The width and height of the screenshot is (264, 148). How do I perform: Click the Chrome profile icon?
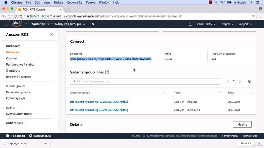click(x=260, y=9)
